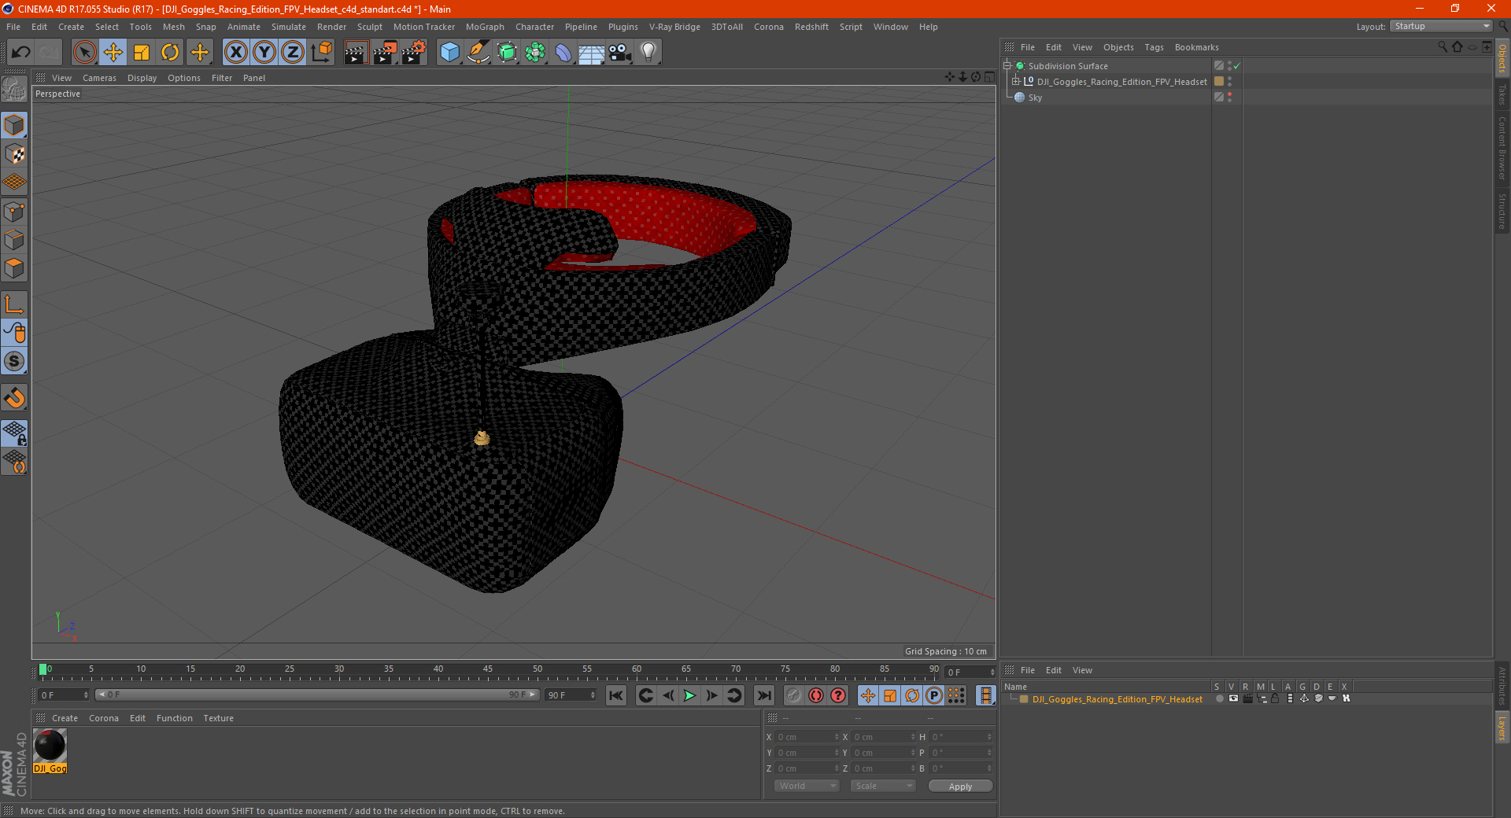Screen dimensions: 1511x818
Task: Click the X position input field
Action: pyautogui.click(x=808, y=737)
